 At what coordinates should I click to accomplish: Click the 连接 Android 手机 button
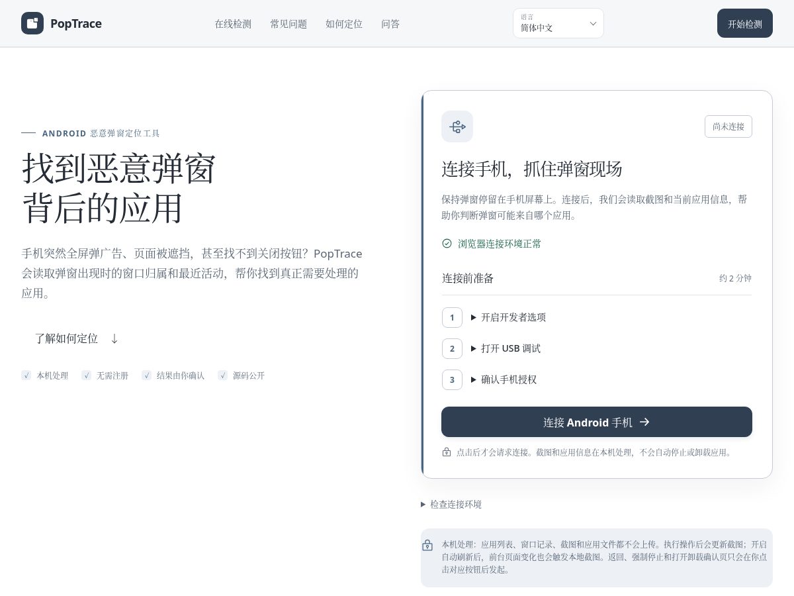pos(597,422)
